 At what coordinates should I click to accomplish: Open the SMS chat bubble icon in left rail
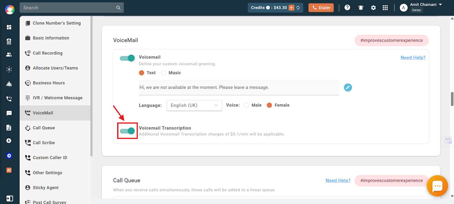9,113
